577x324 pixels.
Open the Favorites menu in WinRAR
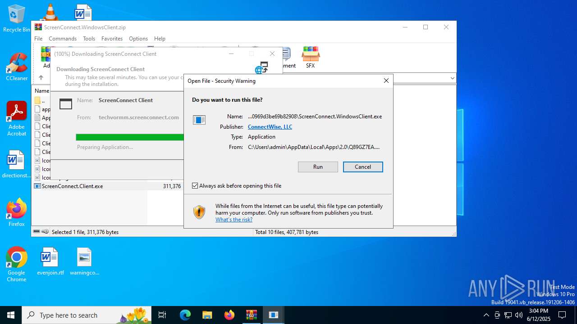pos(112,39)
